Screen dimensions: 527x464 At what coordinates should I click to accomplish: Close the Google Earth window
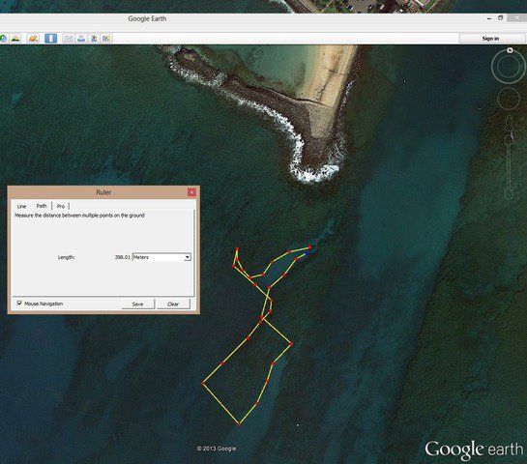517,18
